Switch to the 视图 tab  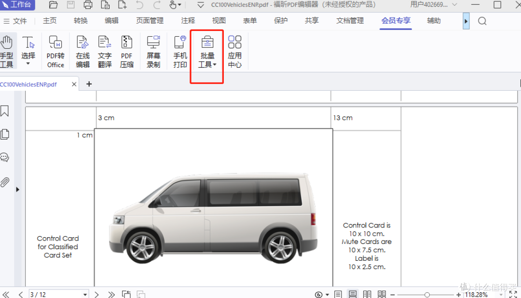219,21
